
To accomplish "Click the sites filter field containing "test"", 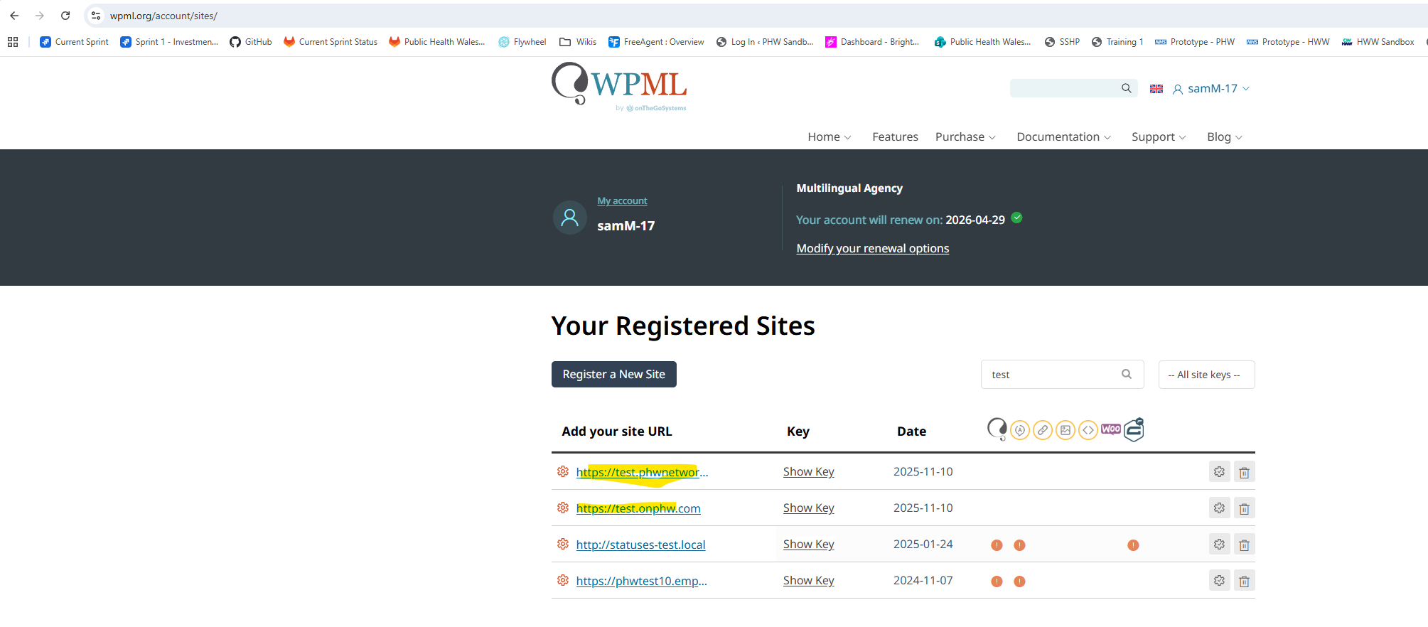I will [1063, 375].
